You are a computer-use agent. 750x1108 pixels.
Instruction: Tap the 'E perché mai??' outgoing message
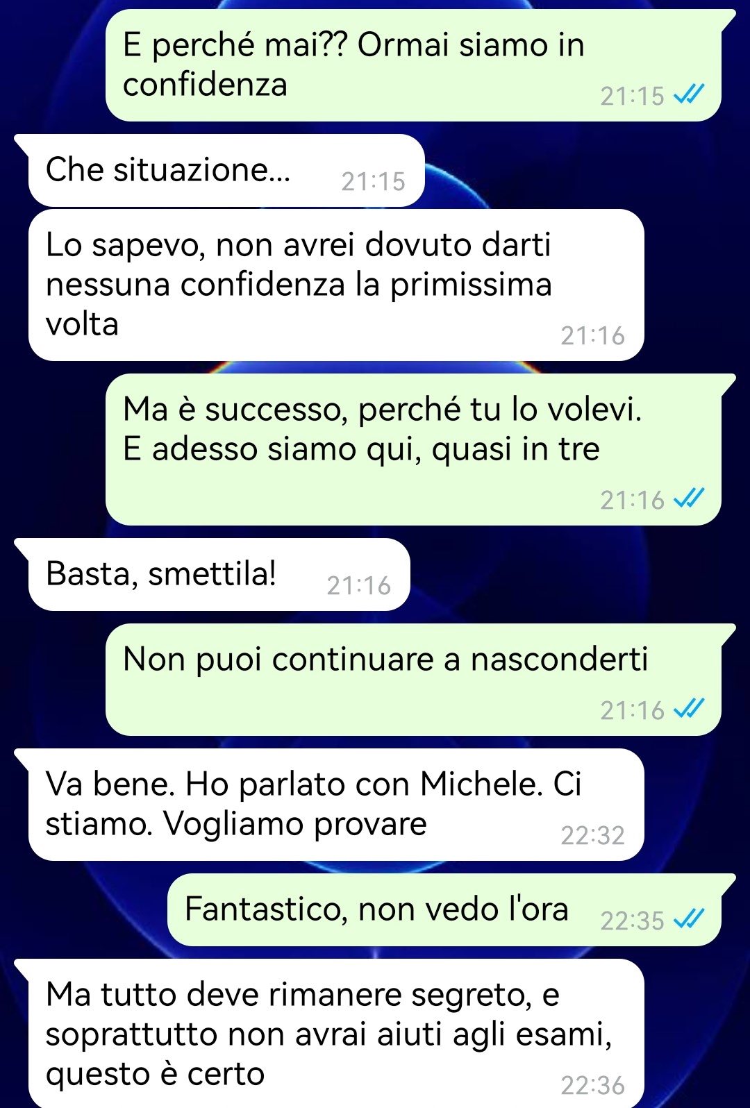pyautogui.click(x=413, y=65)
